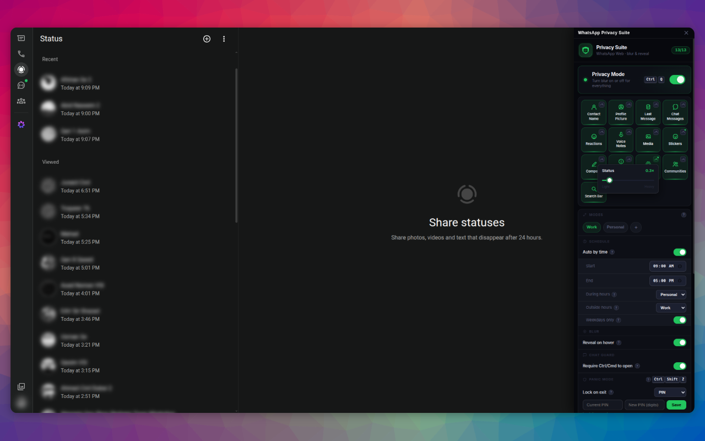Select the Search Bar blur tile
The width and height of the screenshot is (705, 441).
click(x=593, y=192)
